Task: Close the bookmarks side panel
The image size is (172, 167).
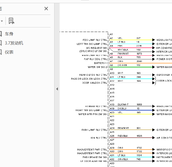Action: click(46, 9)
